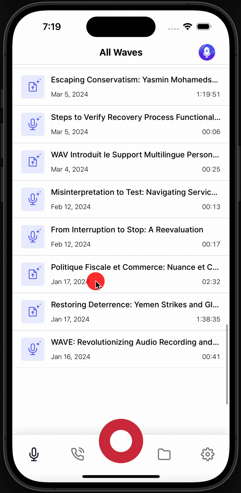Tap mic icon beside WAVE: Revolutionizing Audio
Viewport: 241px width, 493px height.
pyautogui.click(x=33, y=349)
